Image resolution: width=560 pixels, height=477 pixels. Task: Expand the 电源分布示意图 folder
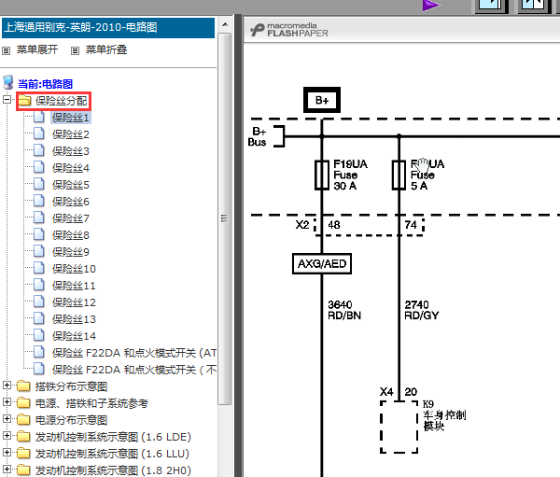(x=7, y=418)
